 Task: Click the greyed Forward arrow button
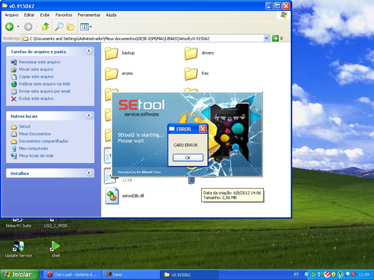pos(28,27)
